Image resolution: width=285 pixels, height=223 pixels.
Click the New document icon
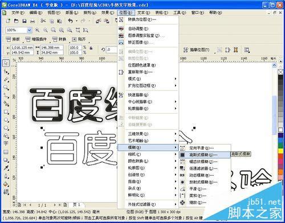[x=8, y=21]
